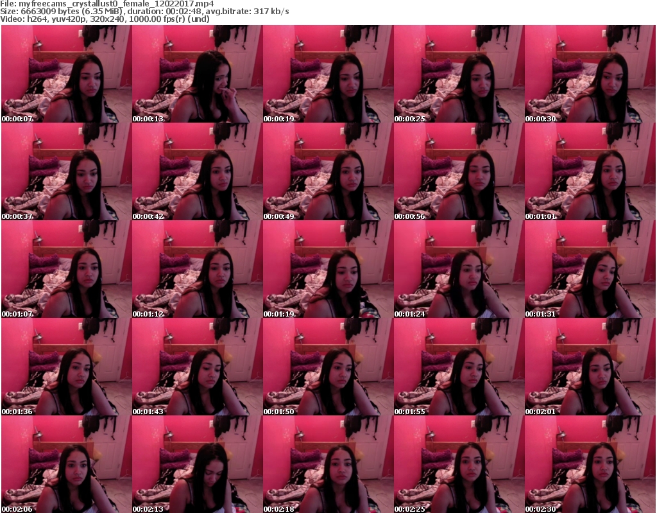Open the frame with timestamp 00:02:13
This screenshot has width=657, height=513.
[198, 464]
